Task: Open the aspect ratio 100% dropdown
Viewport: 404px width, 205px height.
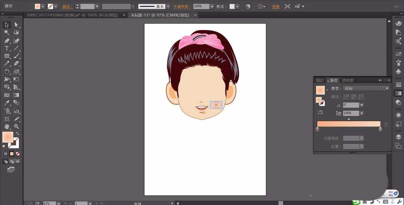Action: point(361,113)
